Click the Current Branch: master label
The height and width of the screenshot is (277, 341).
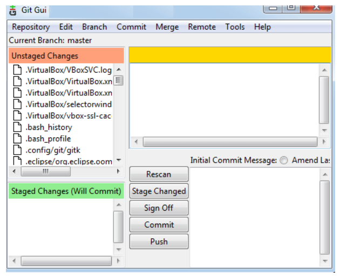click(x=50, y=40)
